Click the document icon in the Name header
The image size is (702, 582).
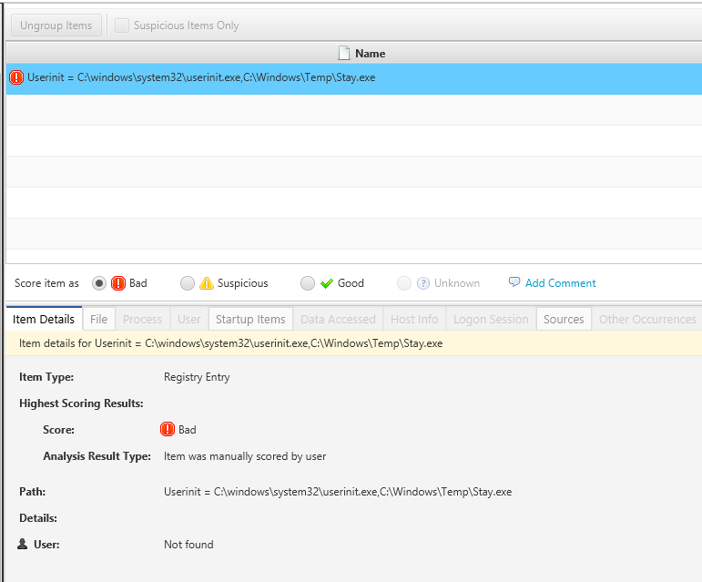[x=344, y=54]
